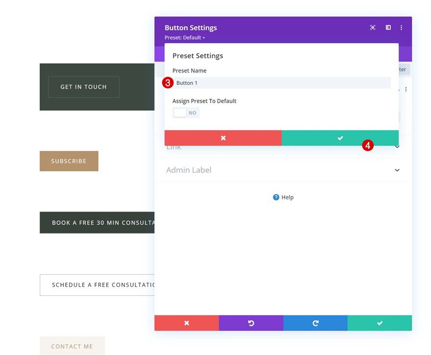Click the expand modal fullscreen icon
Screen dimensions: 431x355
pyautogui.click(x=372, y=27)
